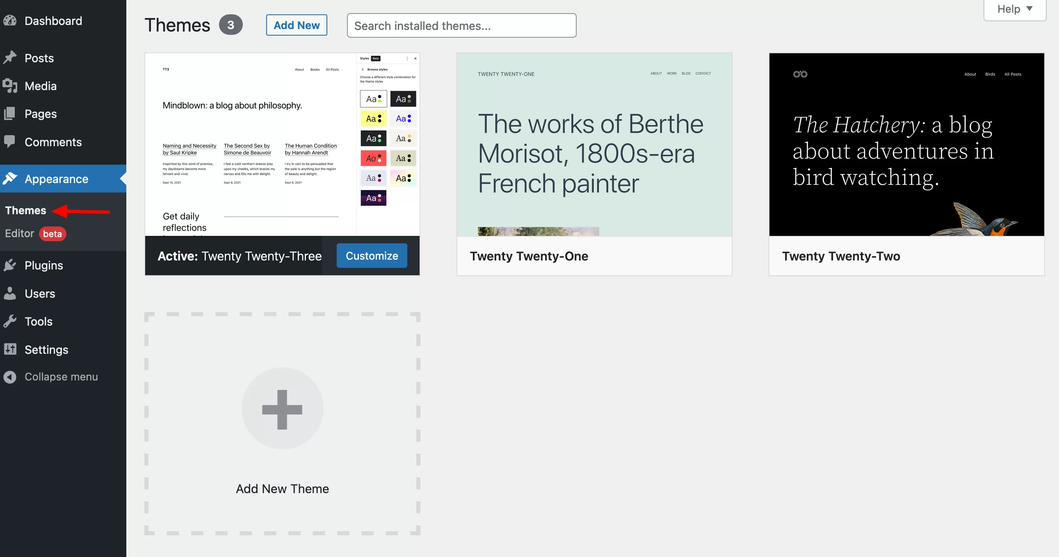Select the Appearance menu label

tap(56, 179)
